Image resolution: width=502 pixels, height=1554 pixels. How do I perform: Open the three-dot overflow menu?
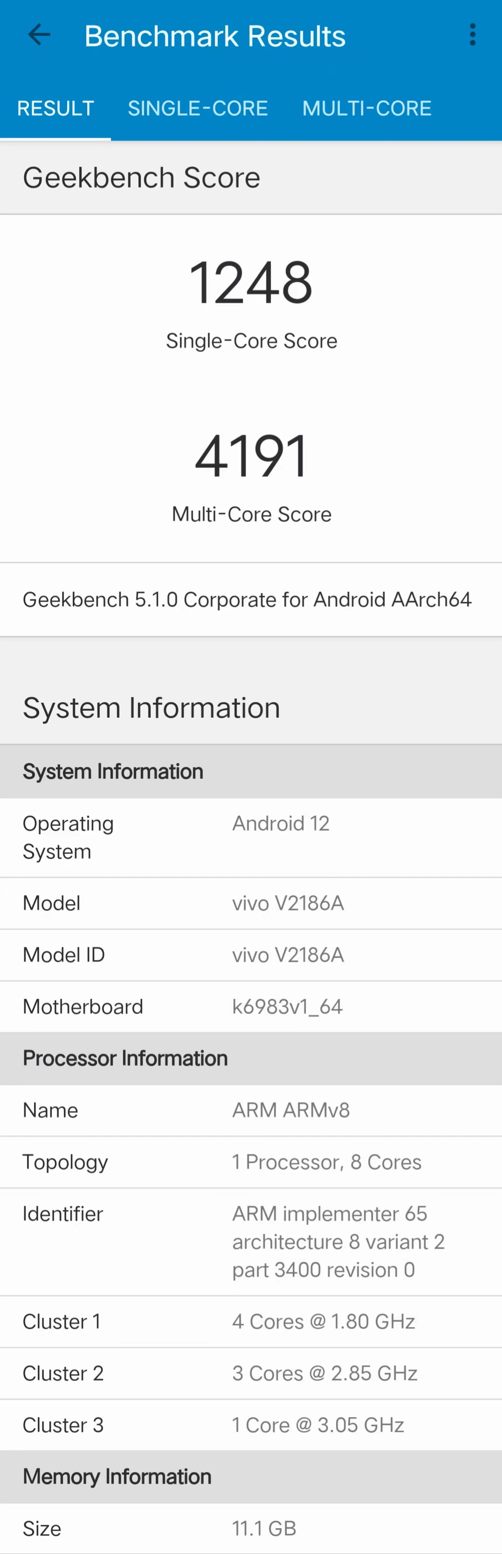tap(473, 35)
